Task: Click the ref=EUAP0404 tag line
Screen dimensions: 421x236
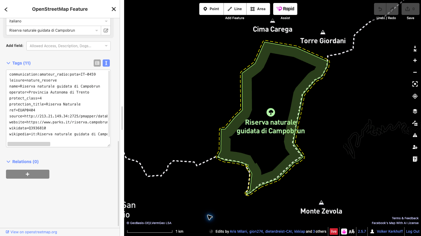Action: pyautogui.click(x=22, y=110)
